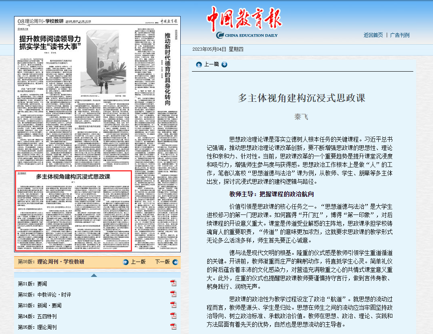Click PDF icon beside 第04版 五四特刊
433x334 pixels.
173,316
